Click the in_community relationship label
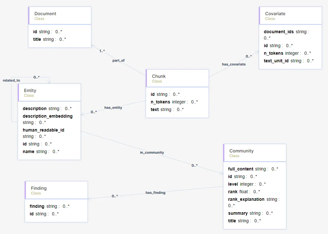The image size is (328, 234). tap(152, 153)
